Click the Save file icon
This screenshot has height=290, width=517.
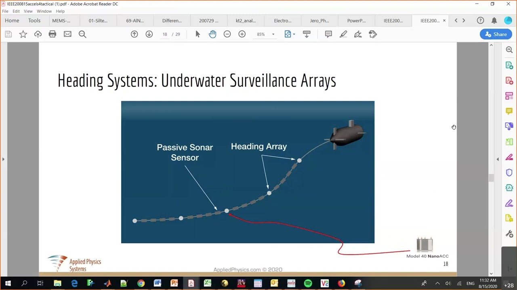[x=8, y=34]
